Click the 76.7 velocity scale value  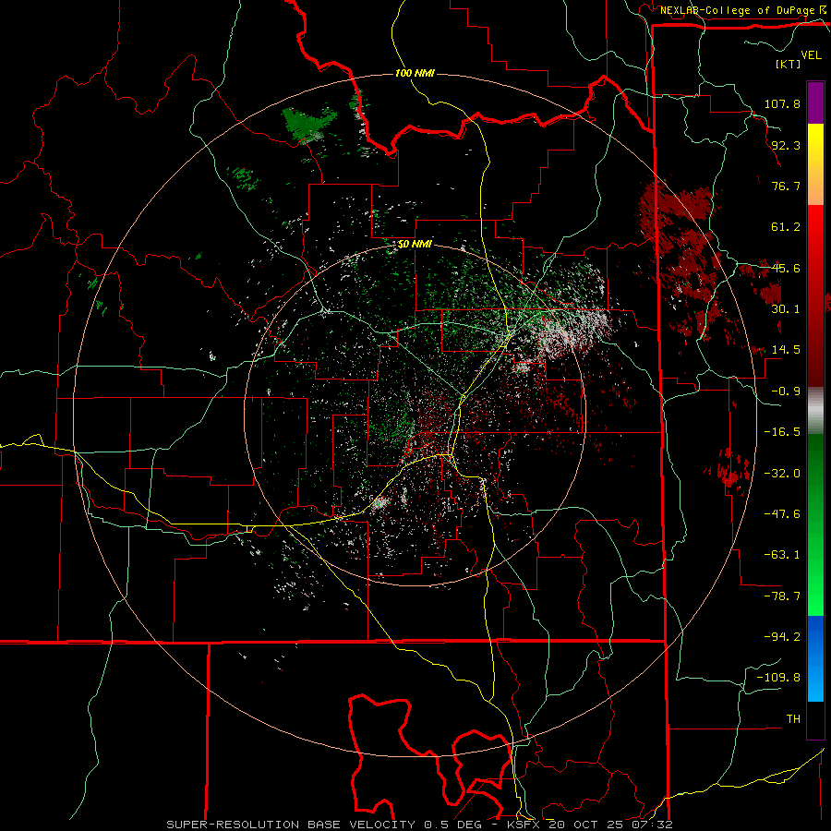pos(786,186)
